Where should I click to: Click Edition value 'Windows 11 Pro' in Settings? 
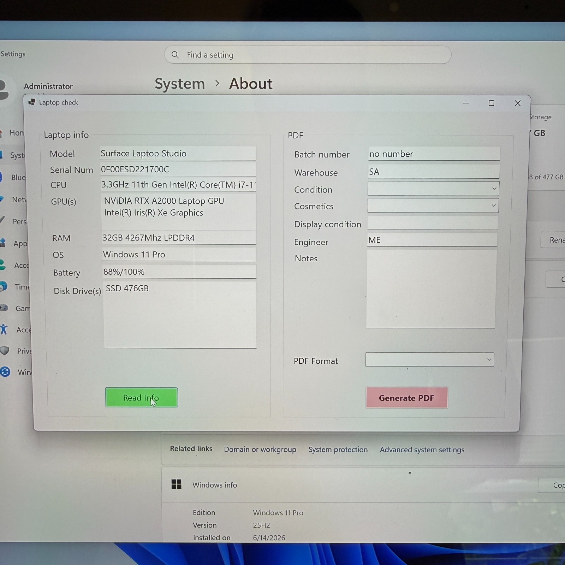[x=278, y=513]
